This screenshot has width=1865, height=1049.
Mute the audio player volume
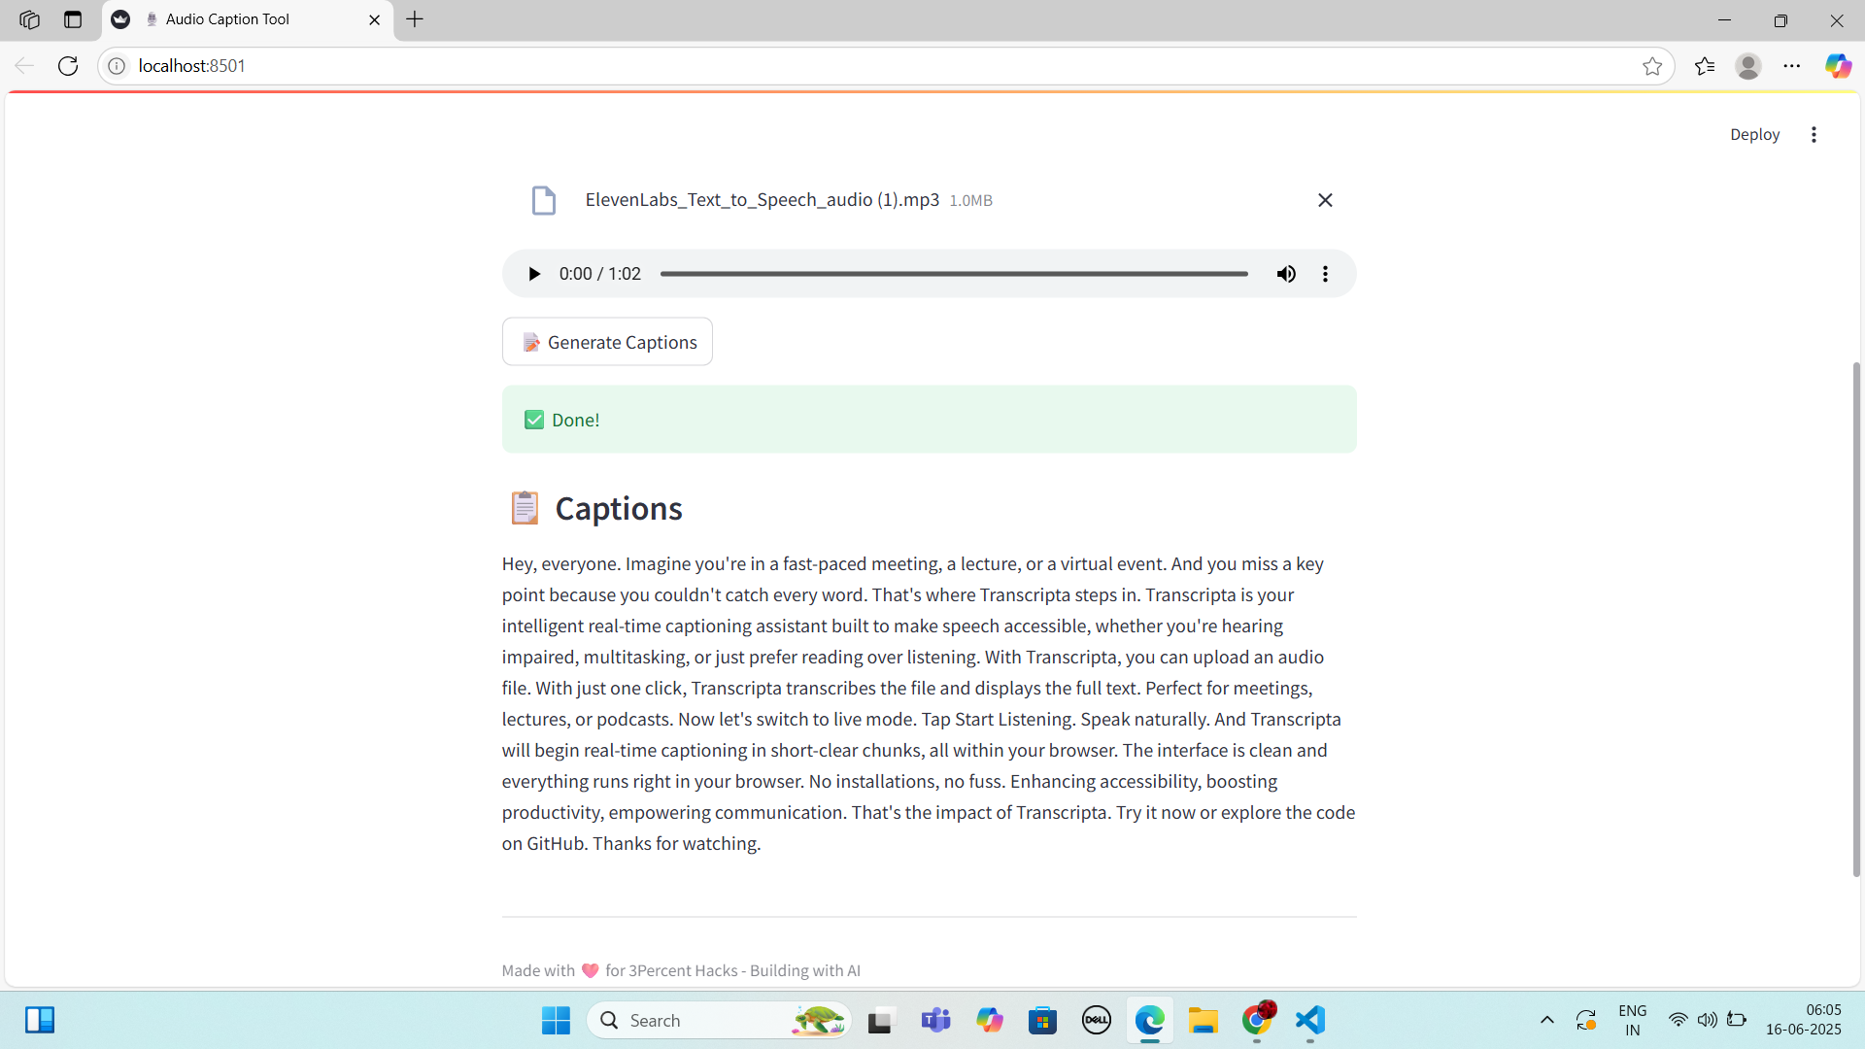1286,274
